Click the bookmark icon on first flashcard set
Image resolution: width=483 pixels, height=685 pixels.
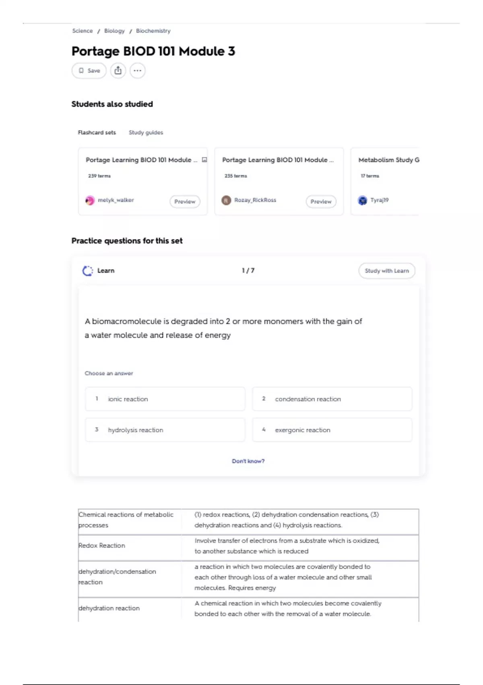coord(204,160)
